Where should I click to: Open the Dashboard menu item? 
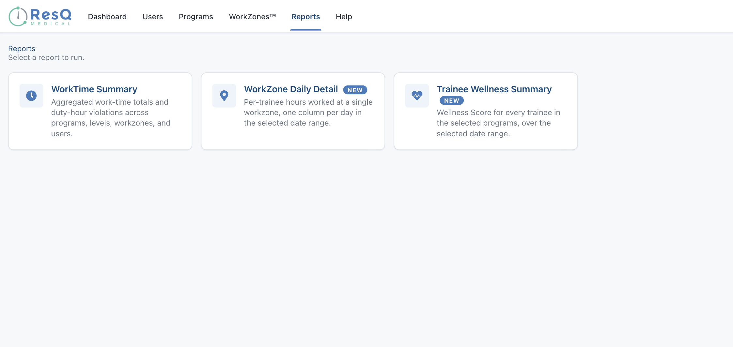[107, 17]
